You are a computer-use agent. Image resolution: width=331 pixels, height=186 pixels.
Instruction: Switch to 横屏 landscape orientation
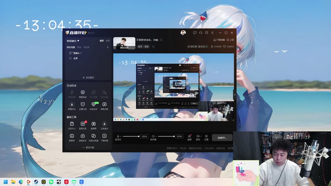coord(102,41)
